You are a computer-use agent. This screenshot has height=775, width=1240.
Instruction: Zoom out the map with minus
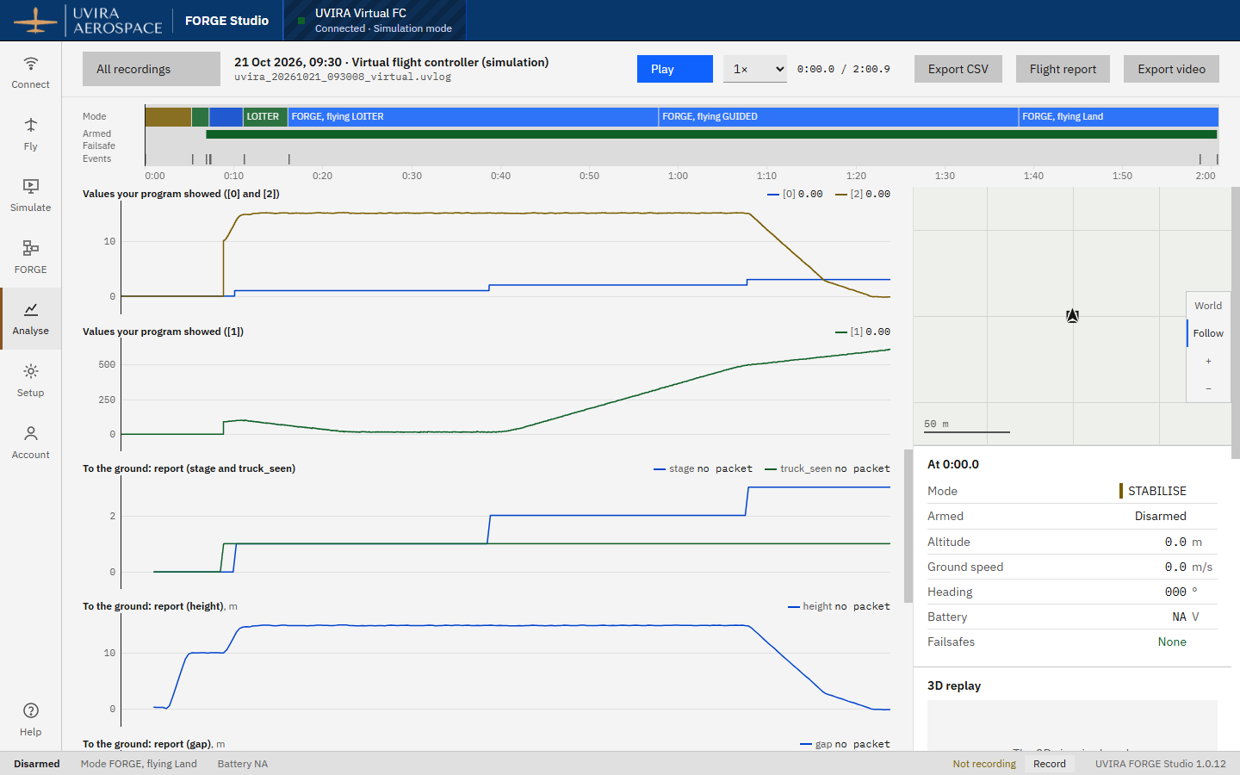coord(1208,388)
